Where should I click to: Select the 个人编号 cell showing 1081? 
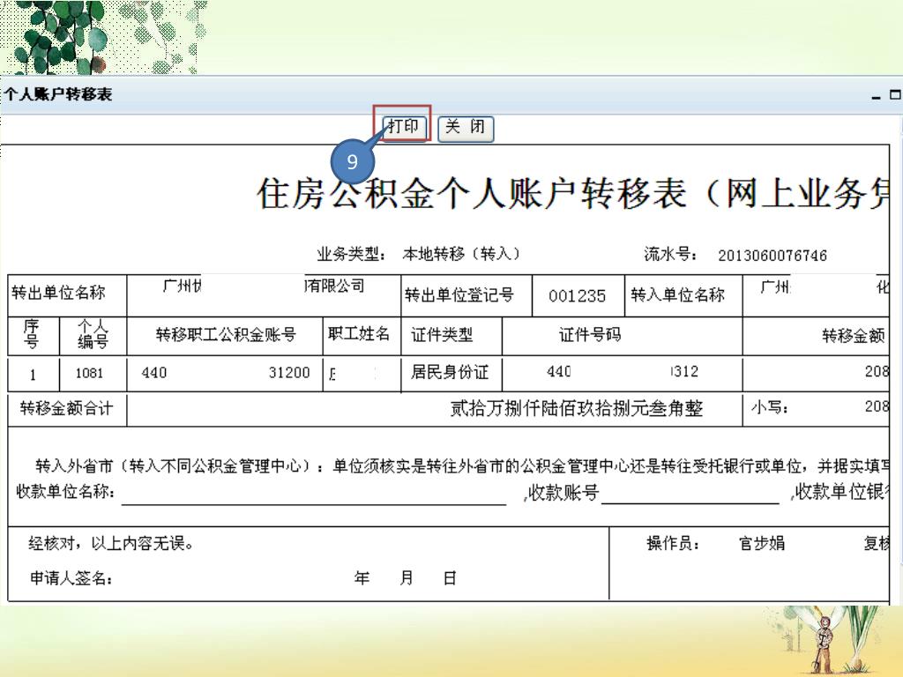click(89, 373)
